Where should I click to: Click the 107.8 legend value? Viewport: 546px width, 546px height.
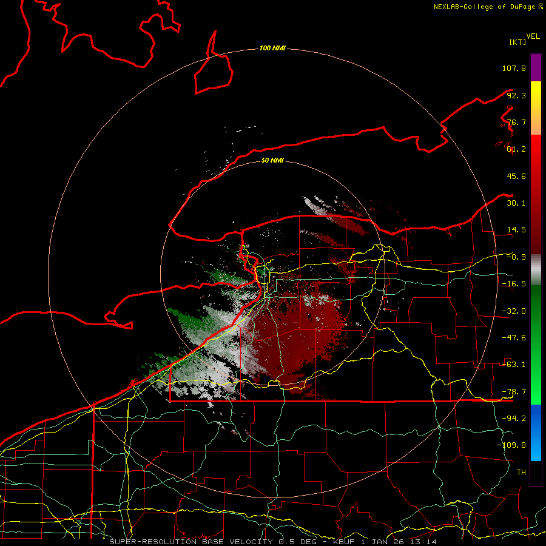pyautogui.click(x=514, y=68)
